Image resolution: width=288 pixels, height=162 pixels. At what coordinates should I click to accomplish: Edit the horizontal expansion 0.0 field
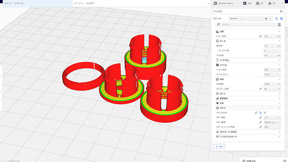(x=272, y=55)
